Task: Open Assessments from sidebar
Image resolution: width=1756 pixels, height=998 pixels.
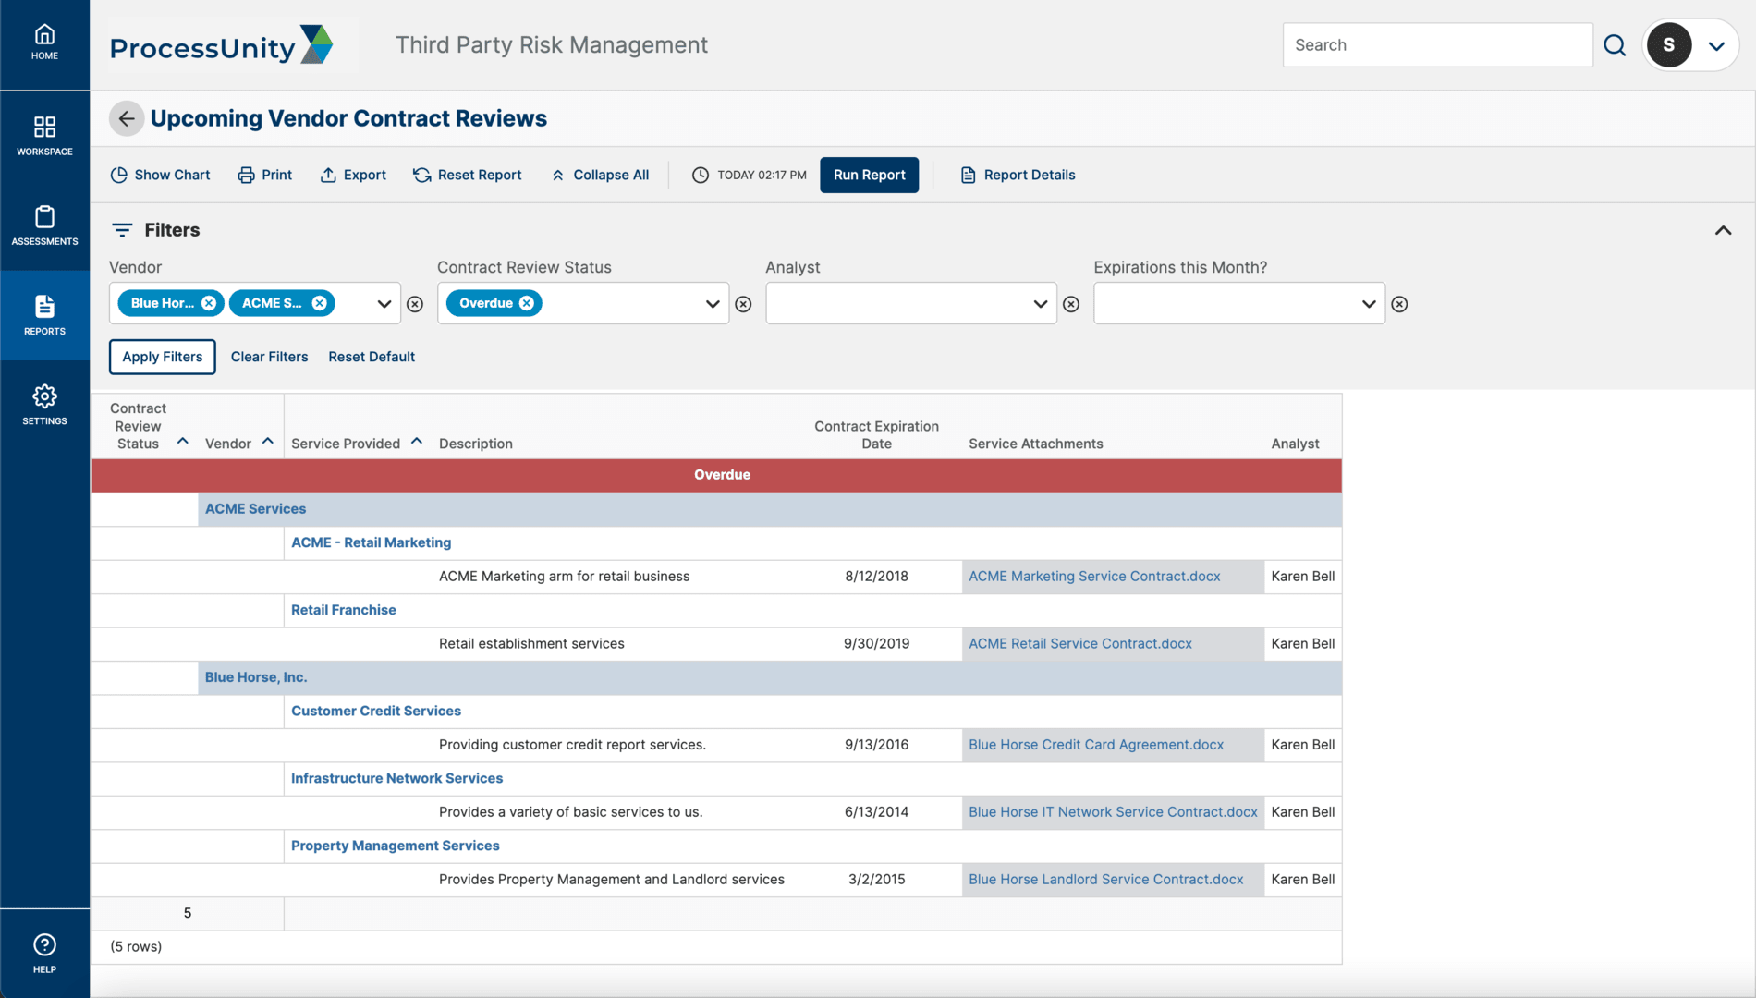Action: tap(44, 225)
